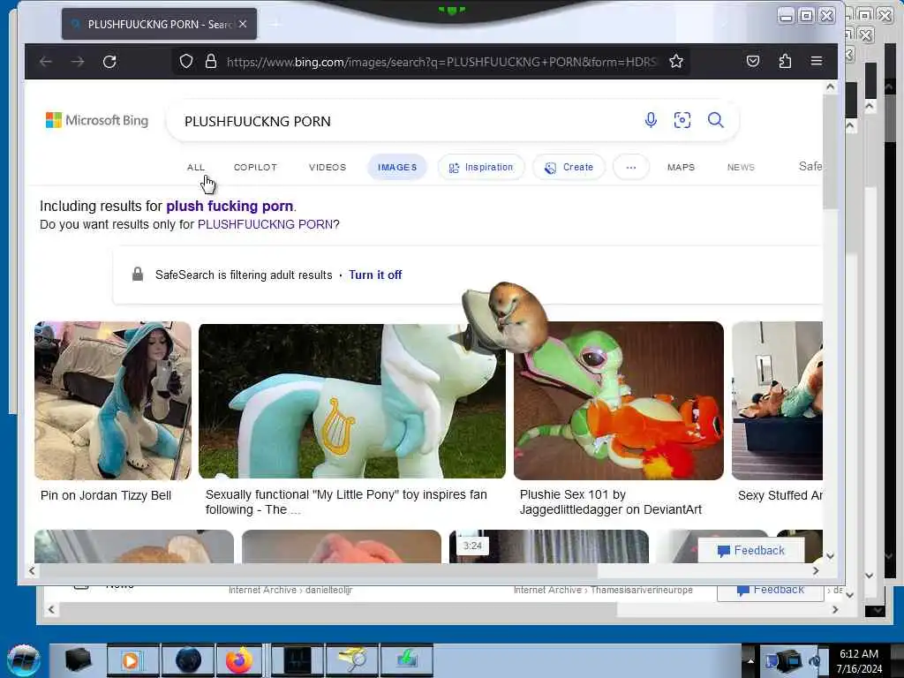Open the My Little Pony plush thumbnail

point(351,401)
